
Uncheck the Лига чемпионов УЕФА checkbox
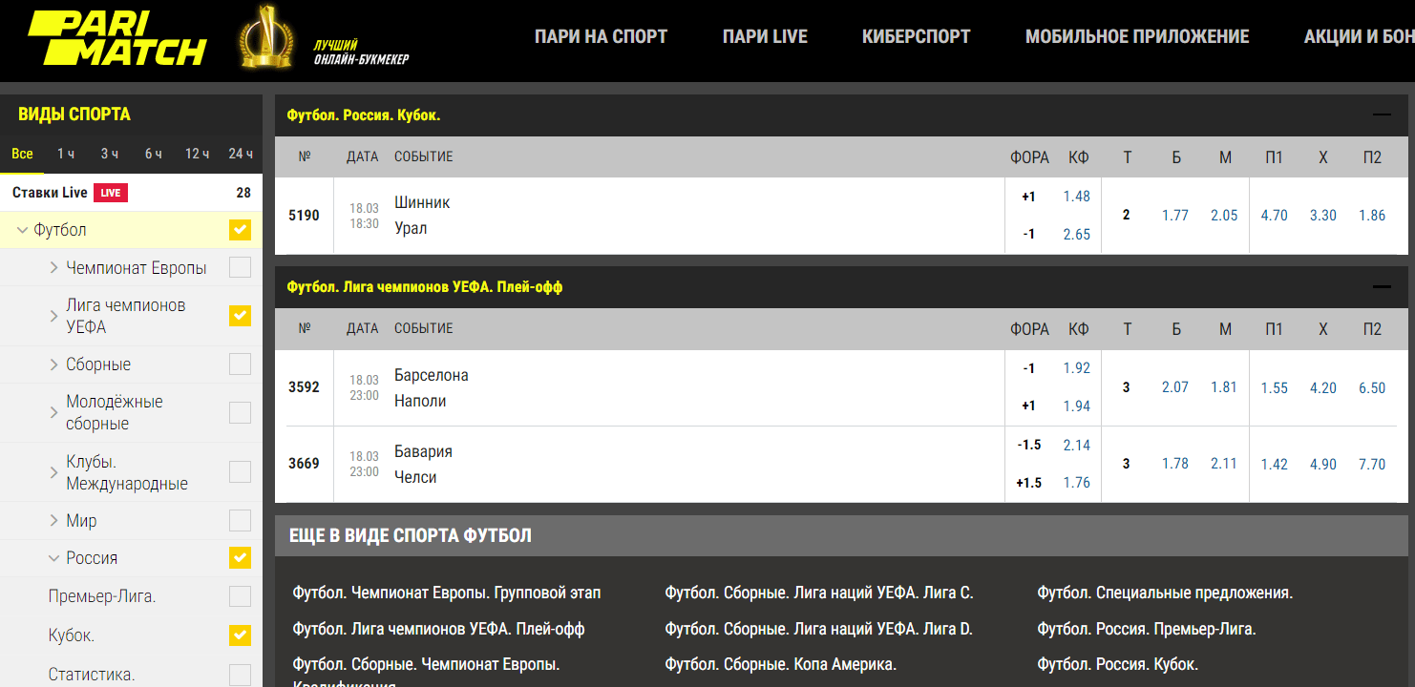point(240,316)
